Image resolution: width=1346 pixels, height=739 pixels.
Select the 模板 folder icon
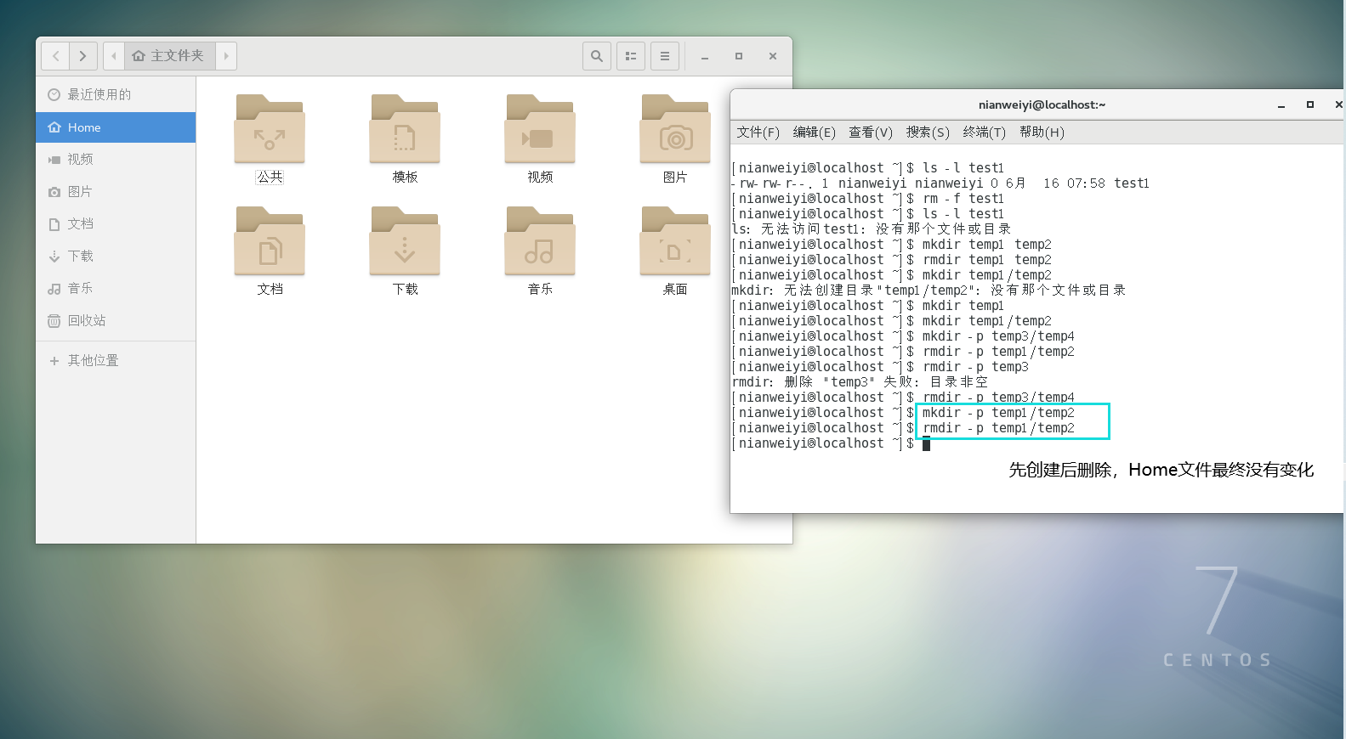coord(405,128)
